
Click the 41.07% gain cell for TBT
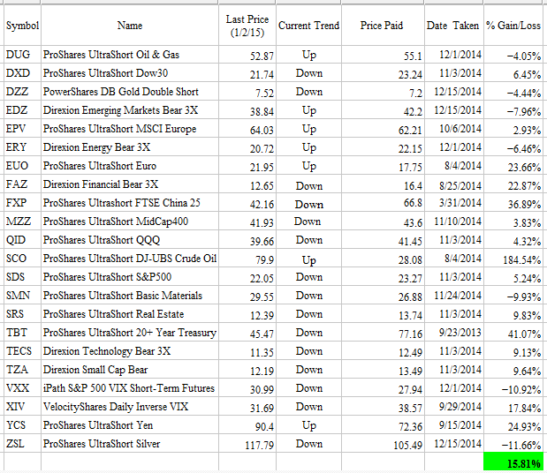point(513,333)
